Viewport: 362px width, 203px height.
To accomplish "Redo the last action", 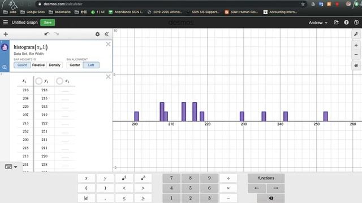I will [57, 34].
